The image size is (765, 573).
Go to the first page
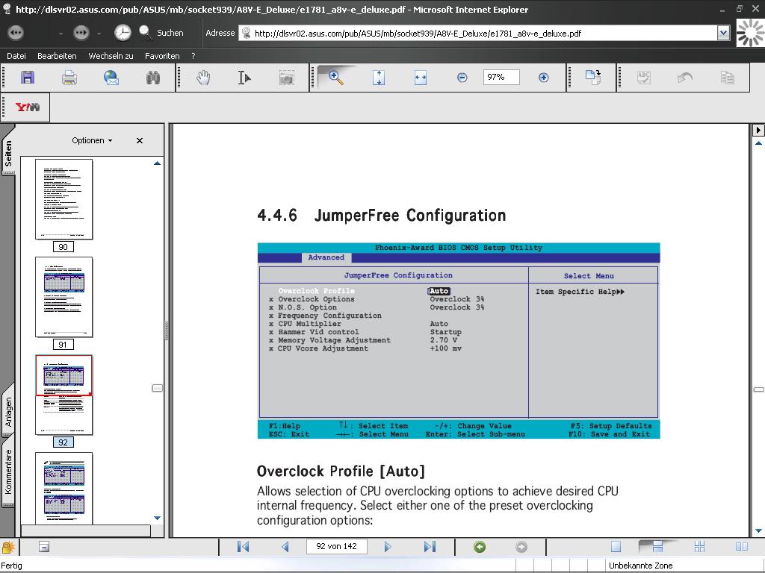coord(243,547)
